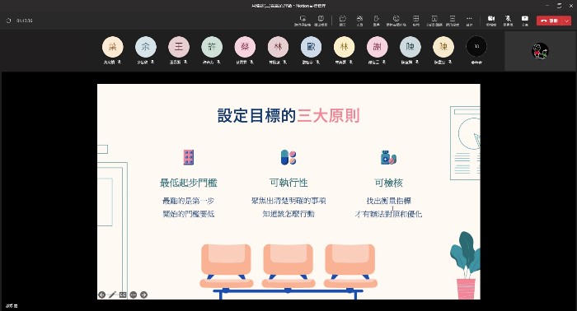
Task: Unmute the microphone
Action: [x=509, y=21]
